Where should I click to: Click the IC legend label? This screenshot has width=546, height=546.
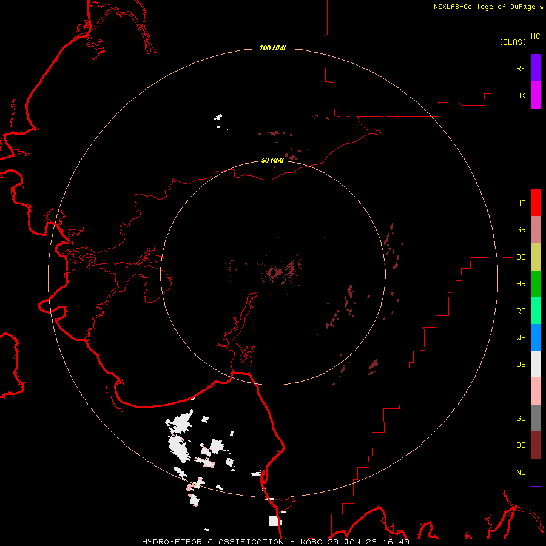click(x=521, y=392)
